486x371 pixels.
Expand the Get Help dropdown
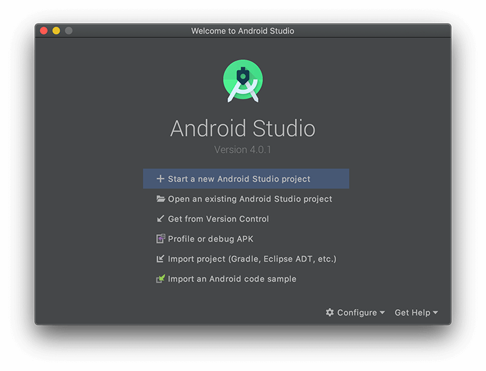[x=416, y=312]
